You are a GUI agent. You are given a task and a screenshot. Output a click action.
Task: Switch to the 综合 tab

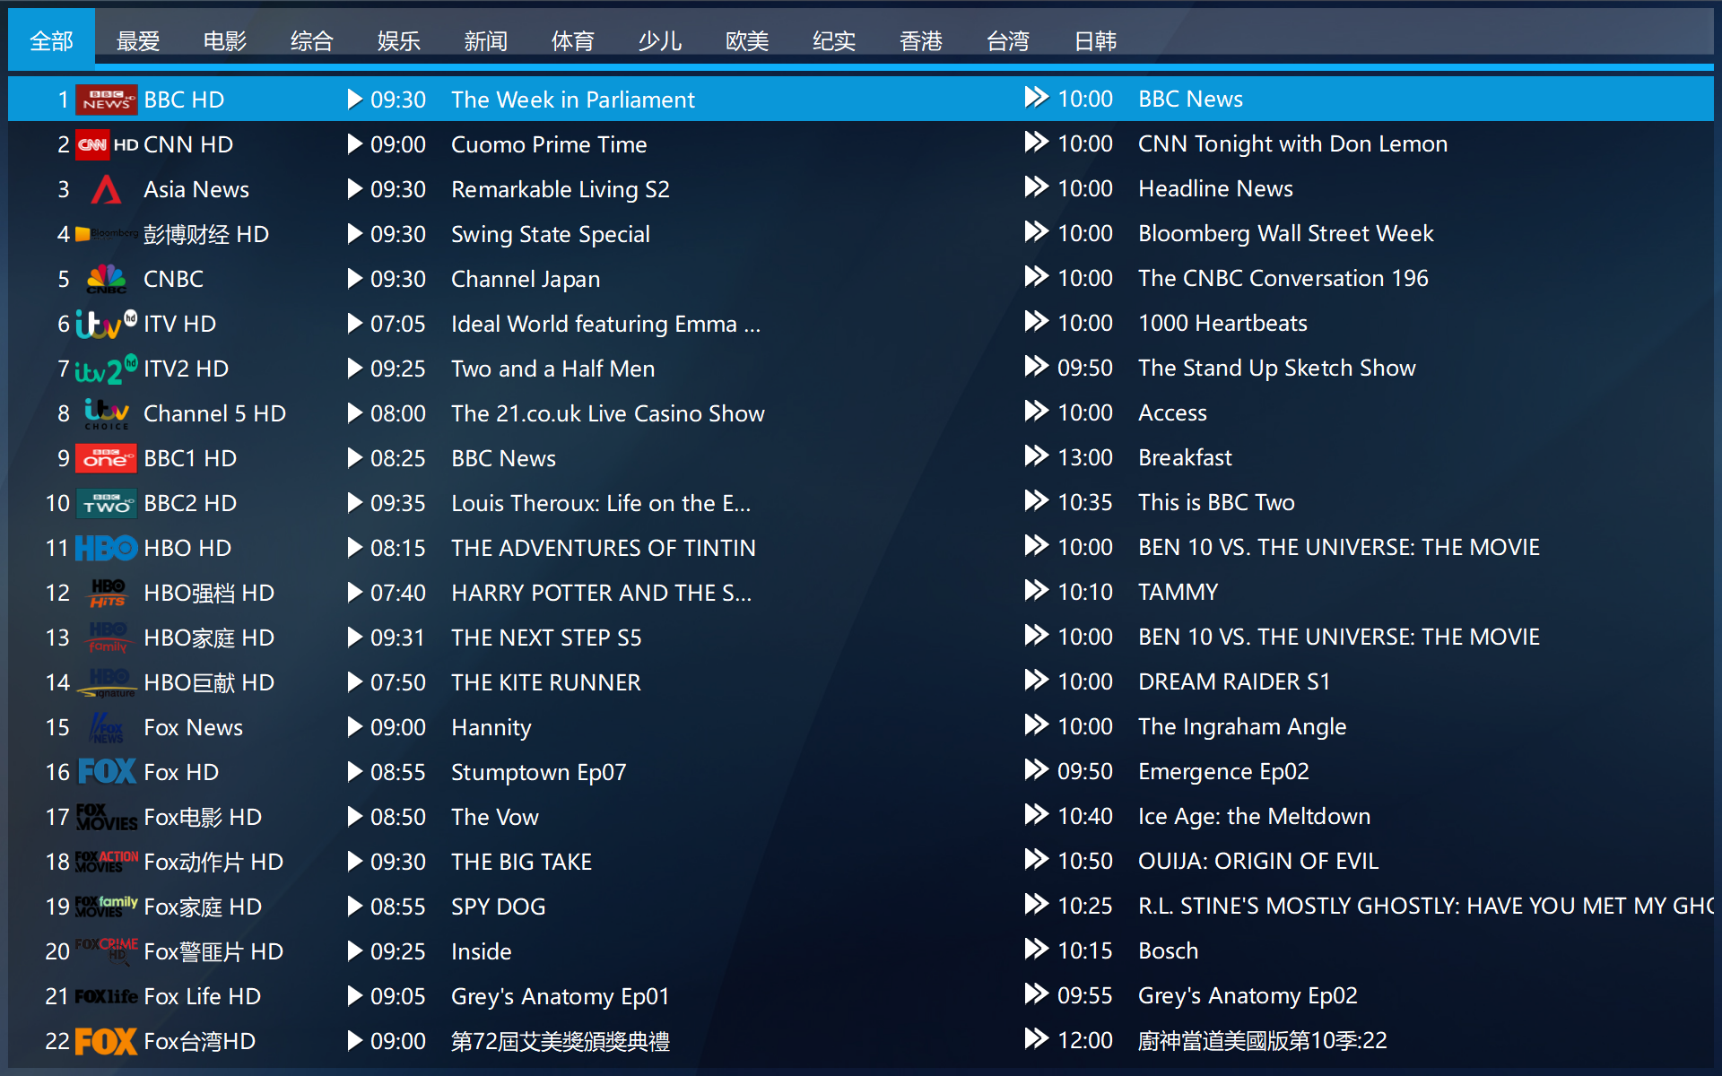point(312,40)
